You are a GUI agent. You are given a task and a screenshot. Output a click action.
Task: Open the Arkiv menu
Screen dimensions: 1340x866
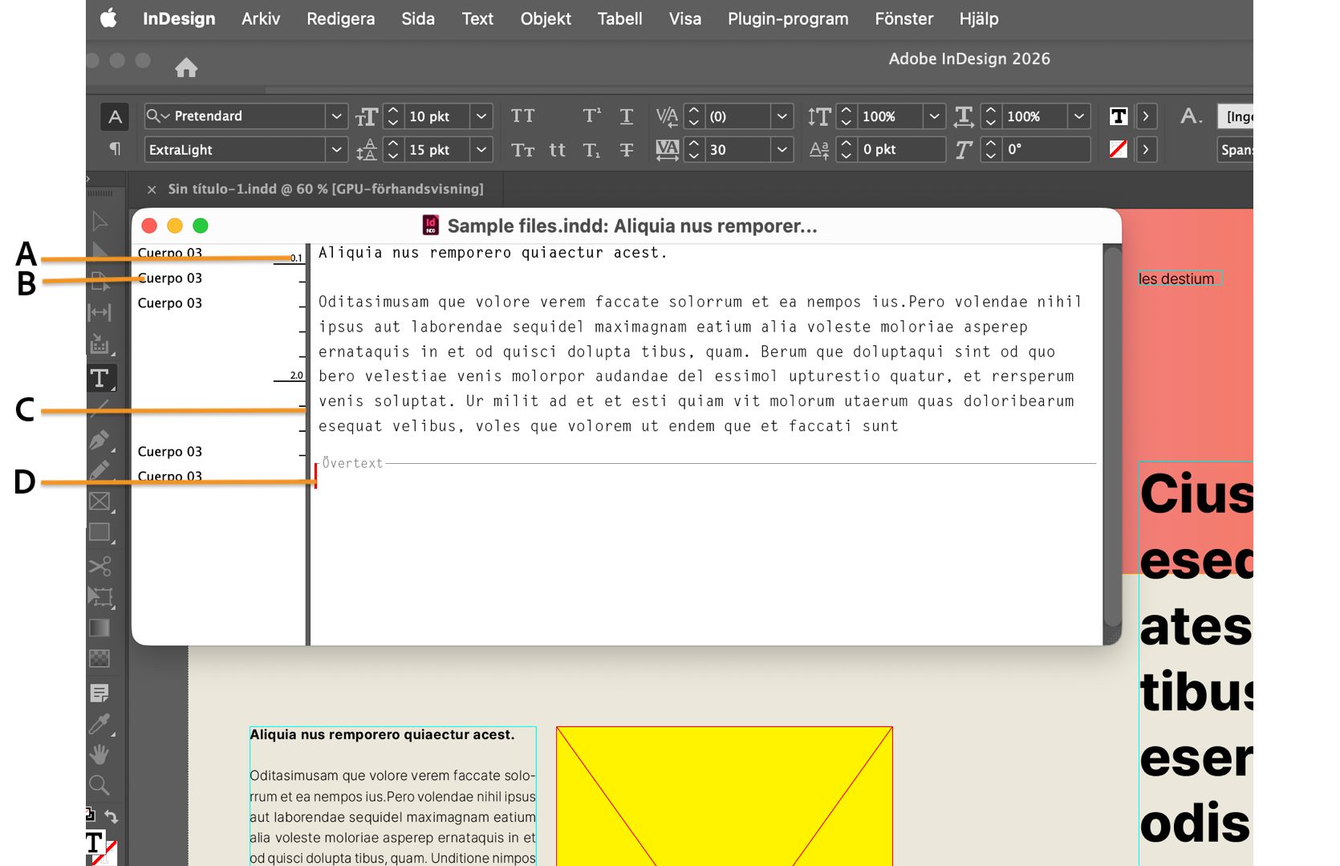point(261,18)
